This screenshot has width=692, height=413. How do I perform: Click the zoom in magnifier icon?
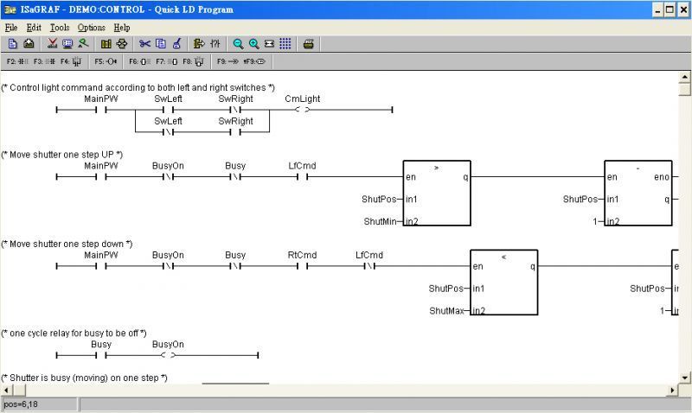click(253, 44)
